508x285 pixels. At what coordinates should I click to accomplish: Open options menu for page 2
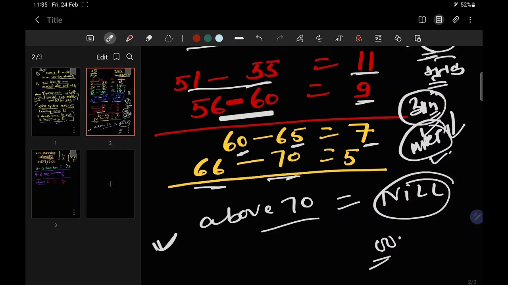coord(129,130)
